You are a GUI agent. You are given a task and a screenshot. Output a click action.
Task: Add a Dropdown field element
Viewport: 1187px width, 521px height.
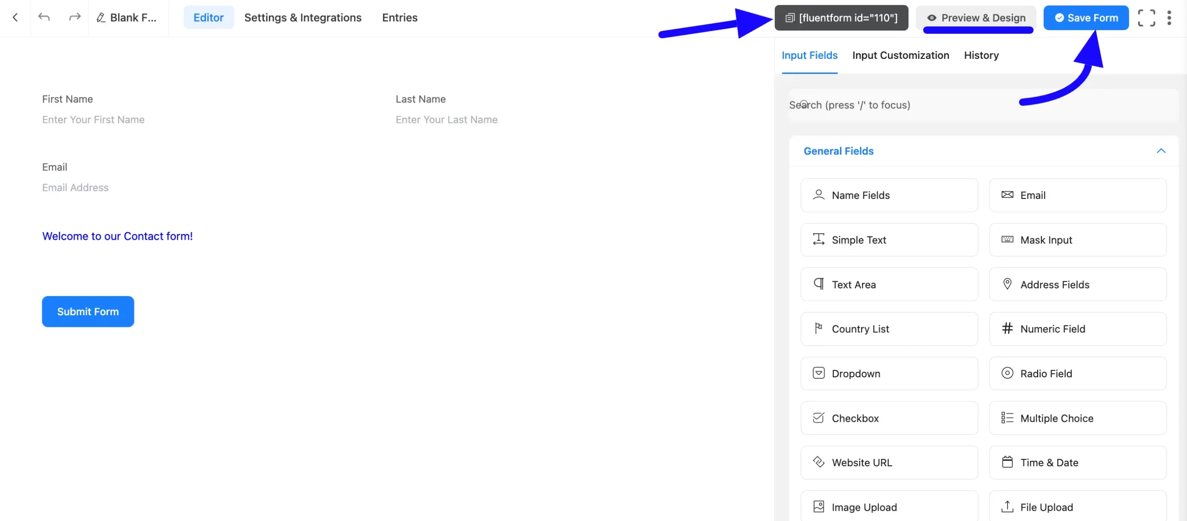pyautogui.click(x=889, y=373)
